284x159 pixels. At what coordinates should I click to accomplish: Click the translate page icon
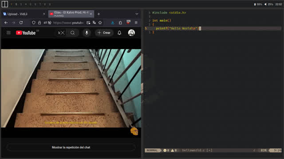[94, 23]
